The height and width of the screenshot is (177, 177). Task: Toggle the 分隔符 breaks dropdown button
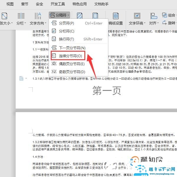[60, 15]
